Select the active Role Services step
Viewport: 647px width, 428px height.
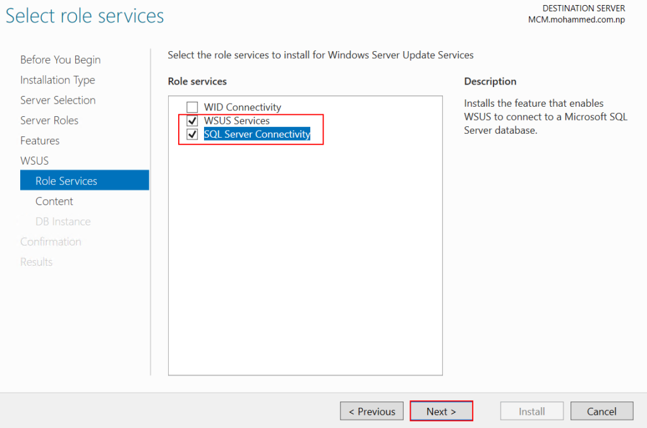pyautogui.click(x=66, y=181)
